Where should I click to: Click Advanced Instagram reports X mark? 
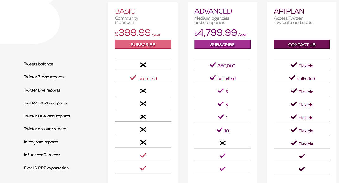pos(222,143)
